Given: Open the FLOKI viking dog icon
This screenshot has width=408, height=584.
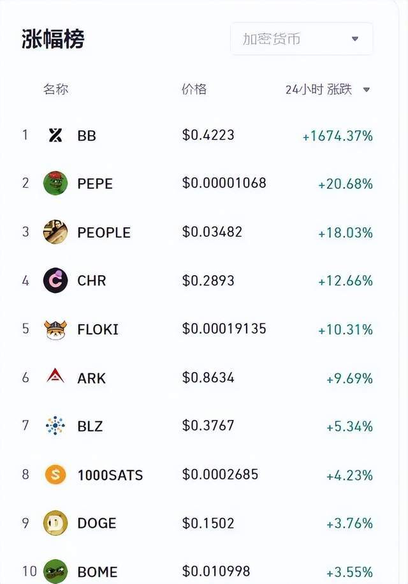Looking at the screenshot, I should point(55,329).
